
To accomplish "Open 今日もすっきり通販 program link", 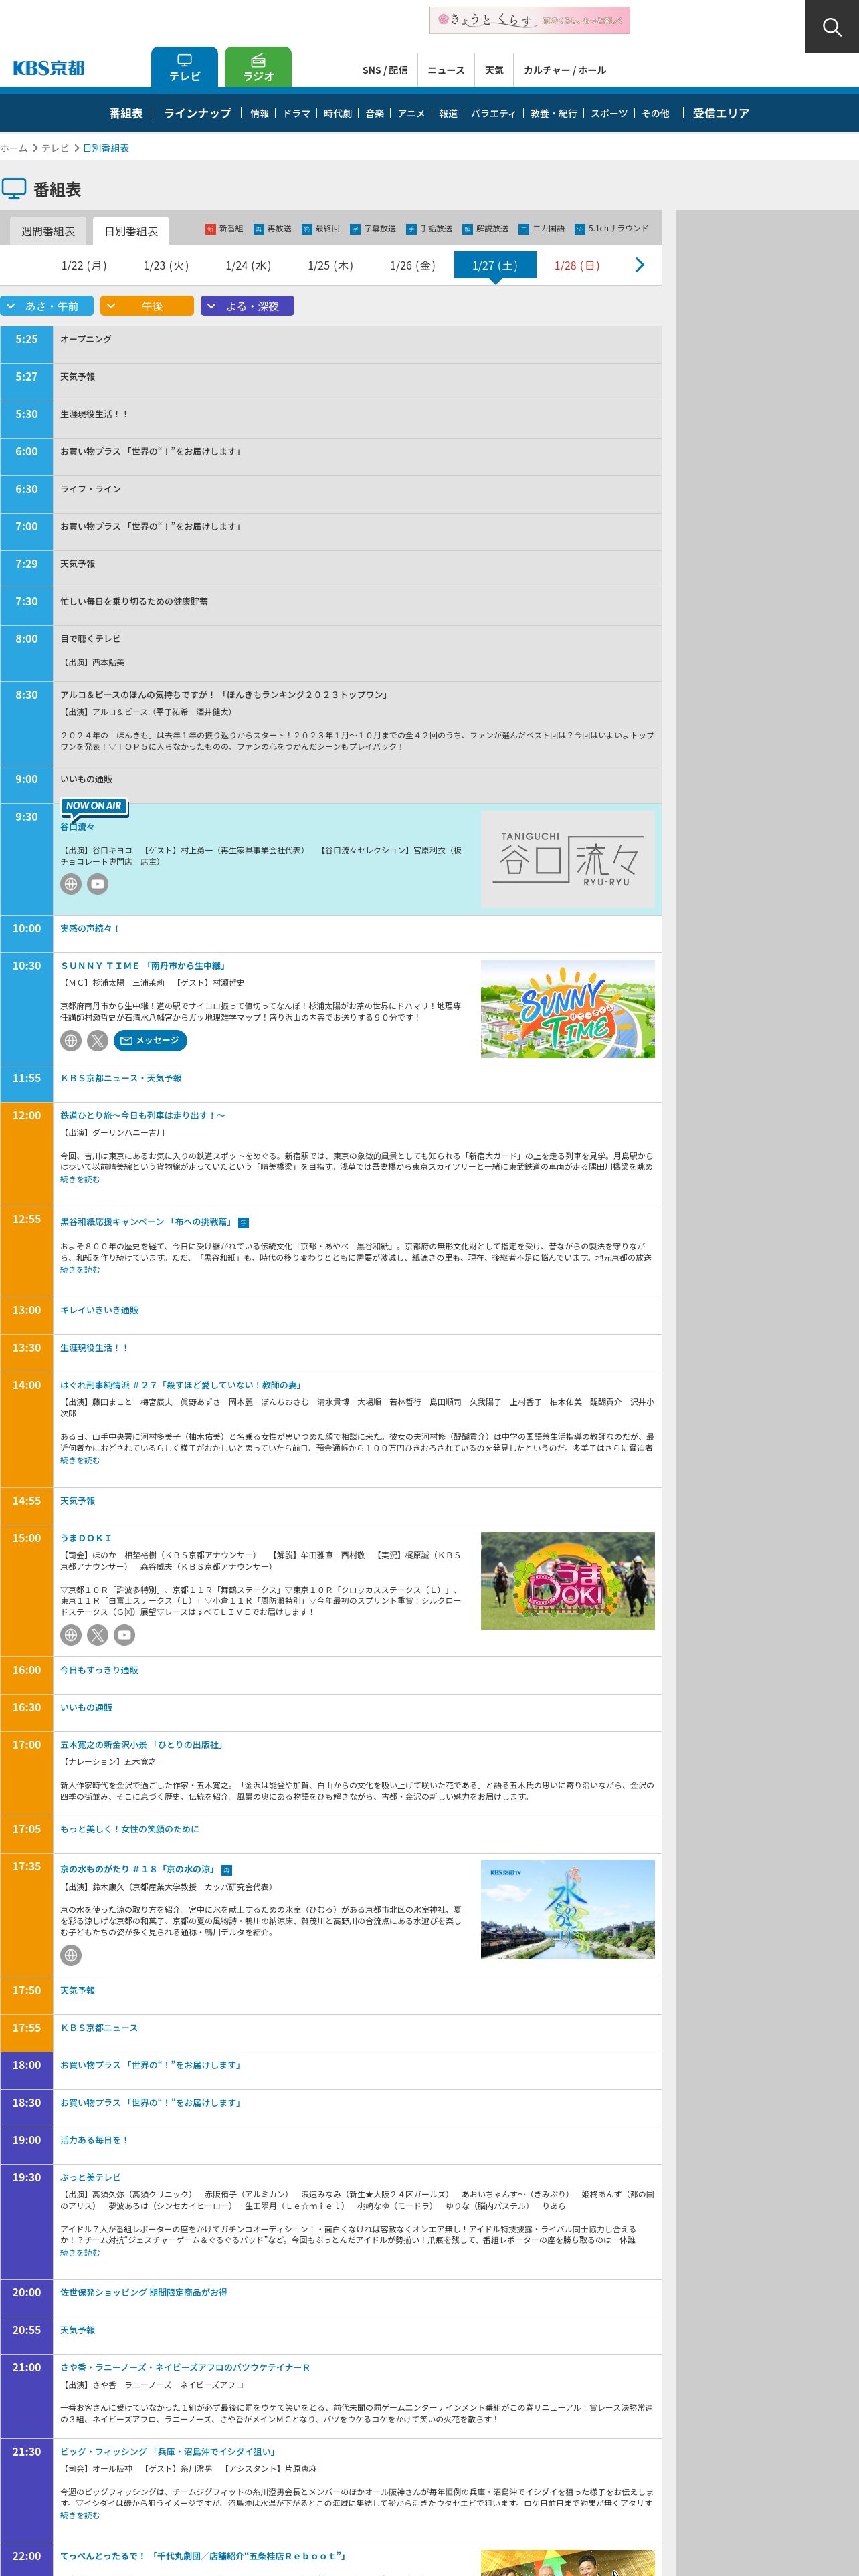I will click(99, 1670).
